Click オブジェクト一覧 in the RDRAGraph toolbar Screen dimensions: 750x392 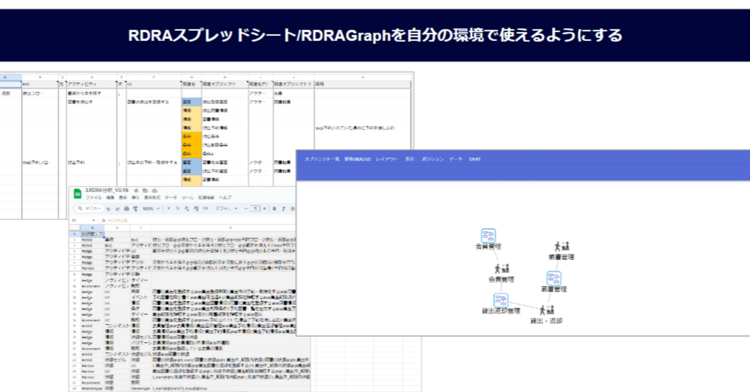pos(323,159)
